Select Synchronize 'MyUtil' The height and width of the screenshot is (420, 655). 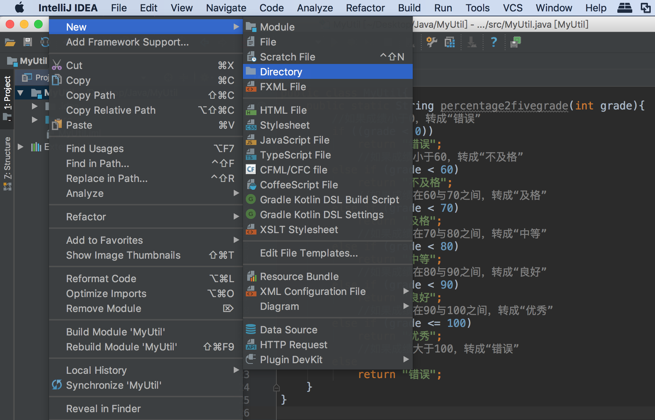tap(146, 385)
